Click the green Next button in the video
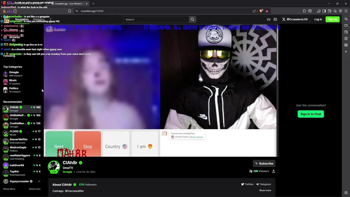The width and height of the screenshot is (350, 197). 59,144
